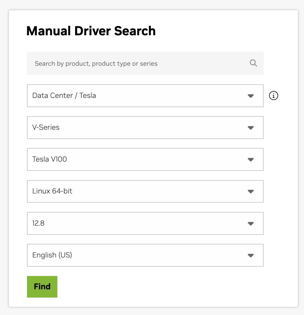Click the arrow on Data Center / Tesla
This screenshot has width=304, height=315.
tap(251, 96)
